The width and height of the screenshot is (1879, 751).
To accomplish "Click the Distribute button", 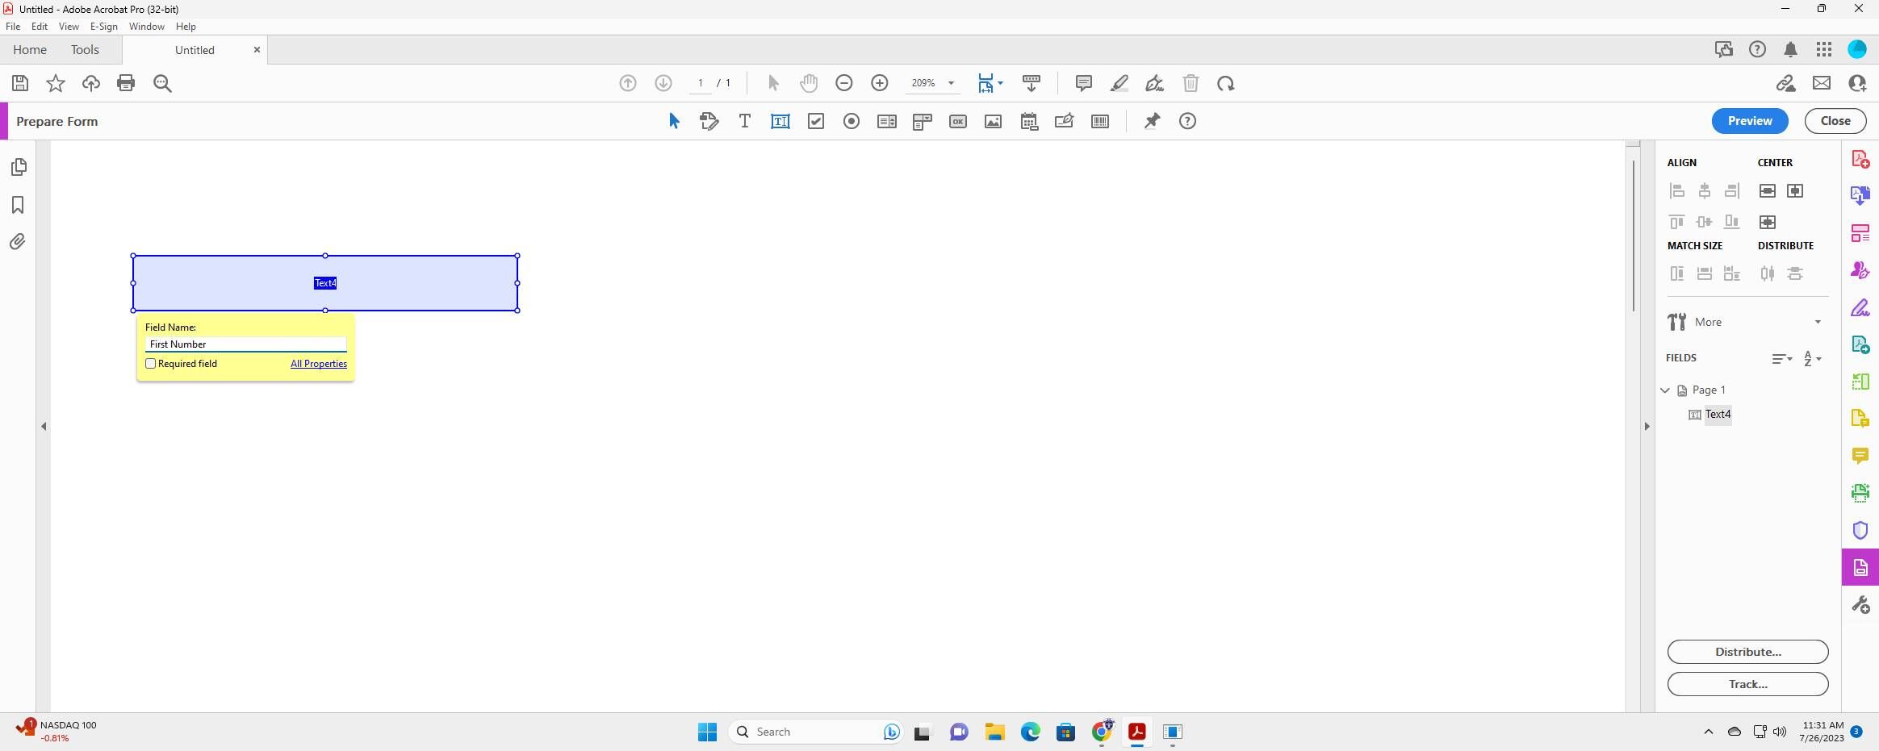I will (x=1747, y=652).
